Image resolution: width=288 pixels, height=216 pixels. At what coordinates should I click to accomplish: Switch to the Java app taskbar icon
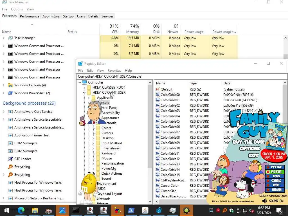click(145, 210)
